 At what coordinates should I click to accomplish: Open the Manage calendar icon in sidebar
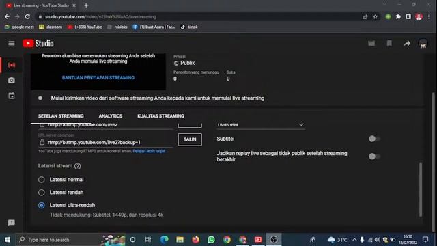pyautogui.click(x=12, y=96)
